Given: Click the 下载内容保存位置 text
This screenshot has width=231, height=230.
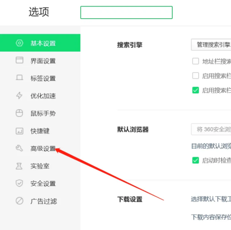Looking at the screenshot, I should [211, 217].
